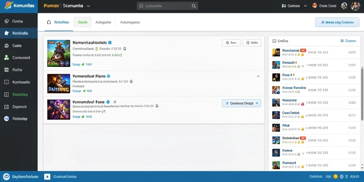Image resolution: width=364 pixels, height=182 pixels.
Task: Open the green people icon in the sidebar
Action: pyautogui.click(x=6, y=58)
